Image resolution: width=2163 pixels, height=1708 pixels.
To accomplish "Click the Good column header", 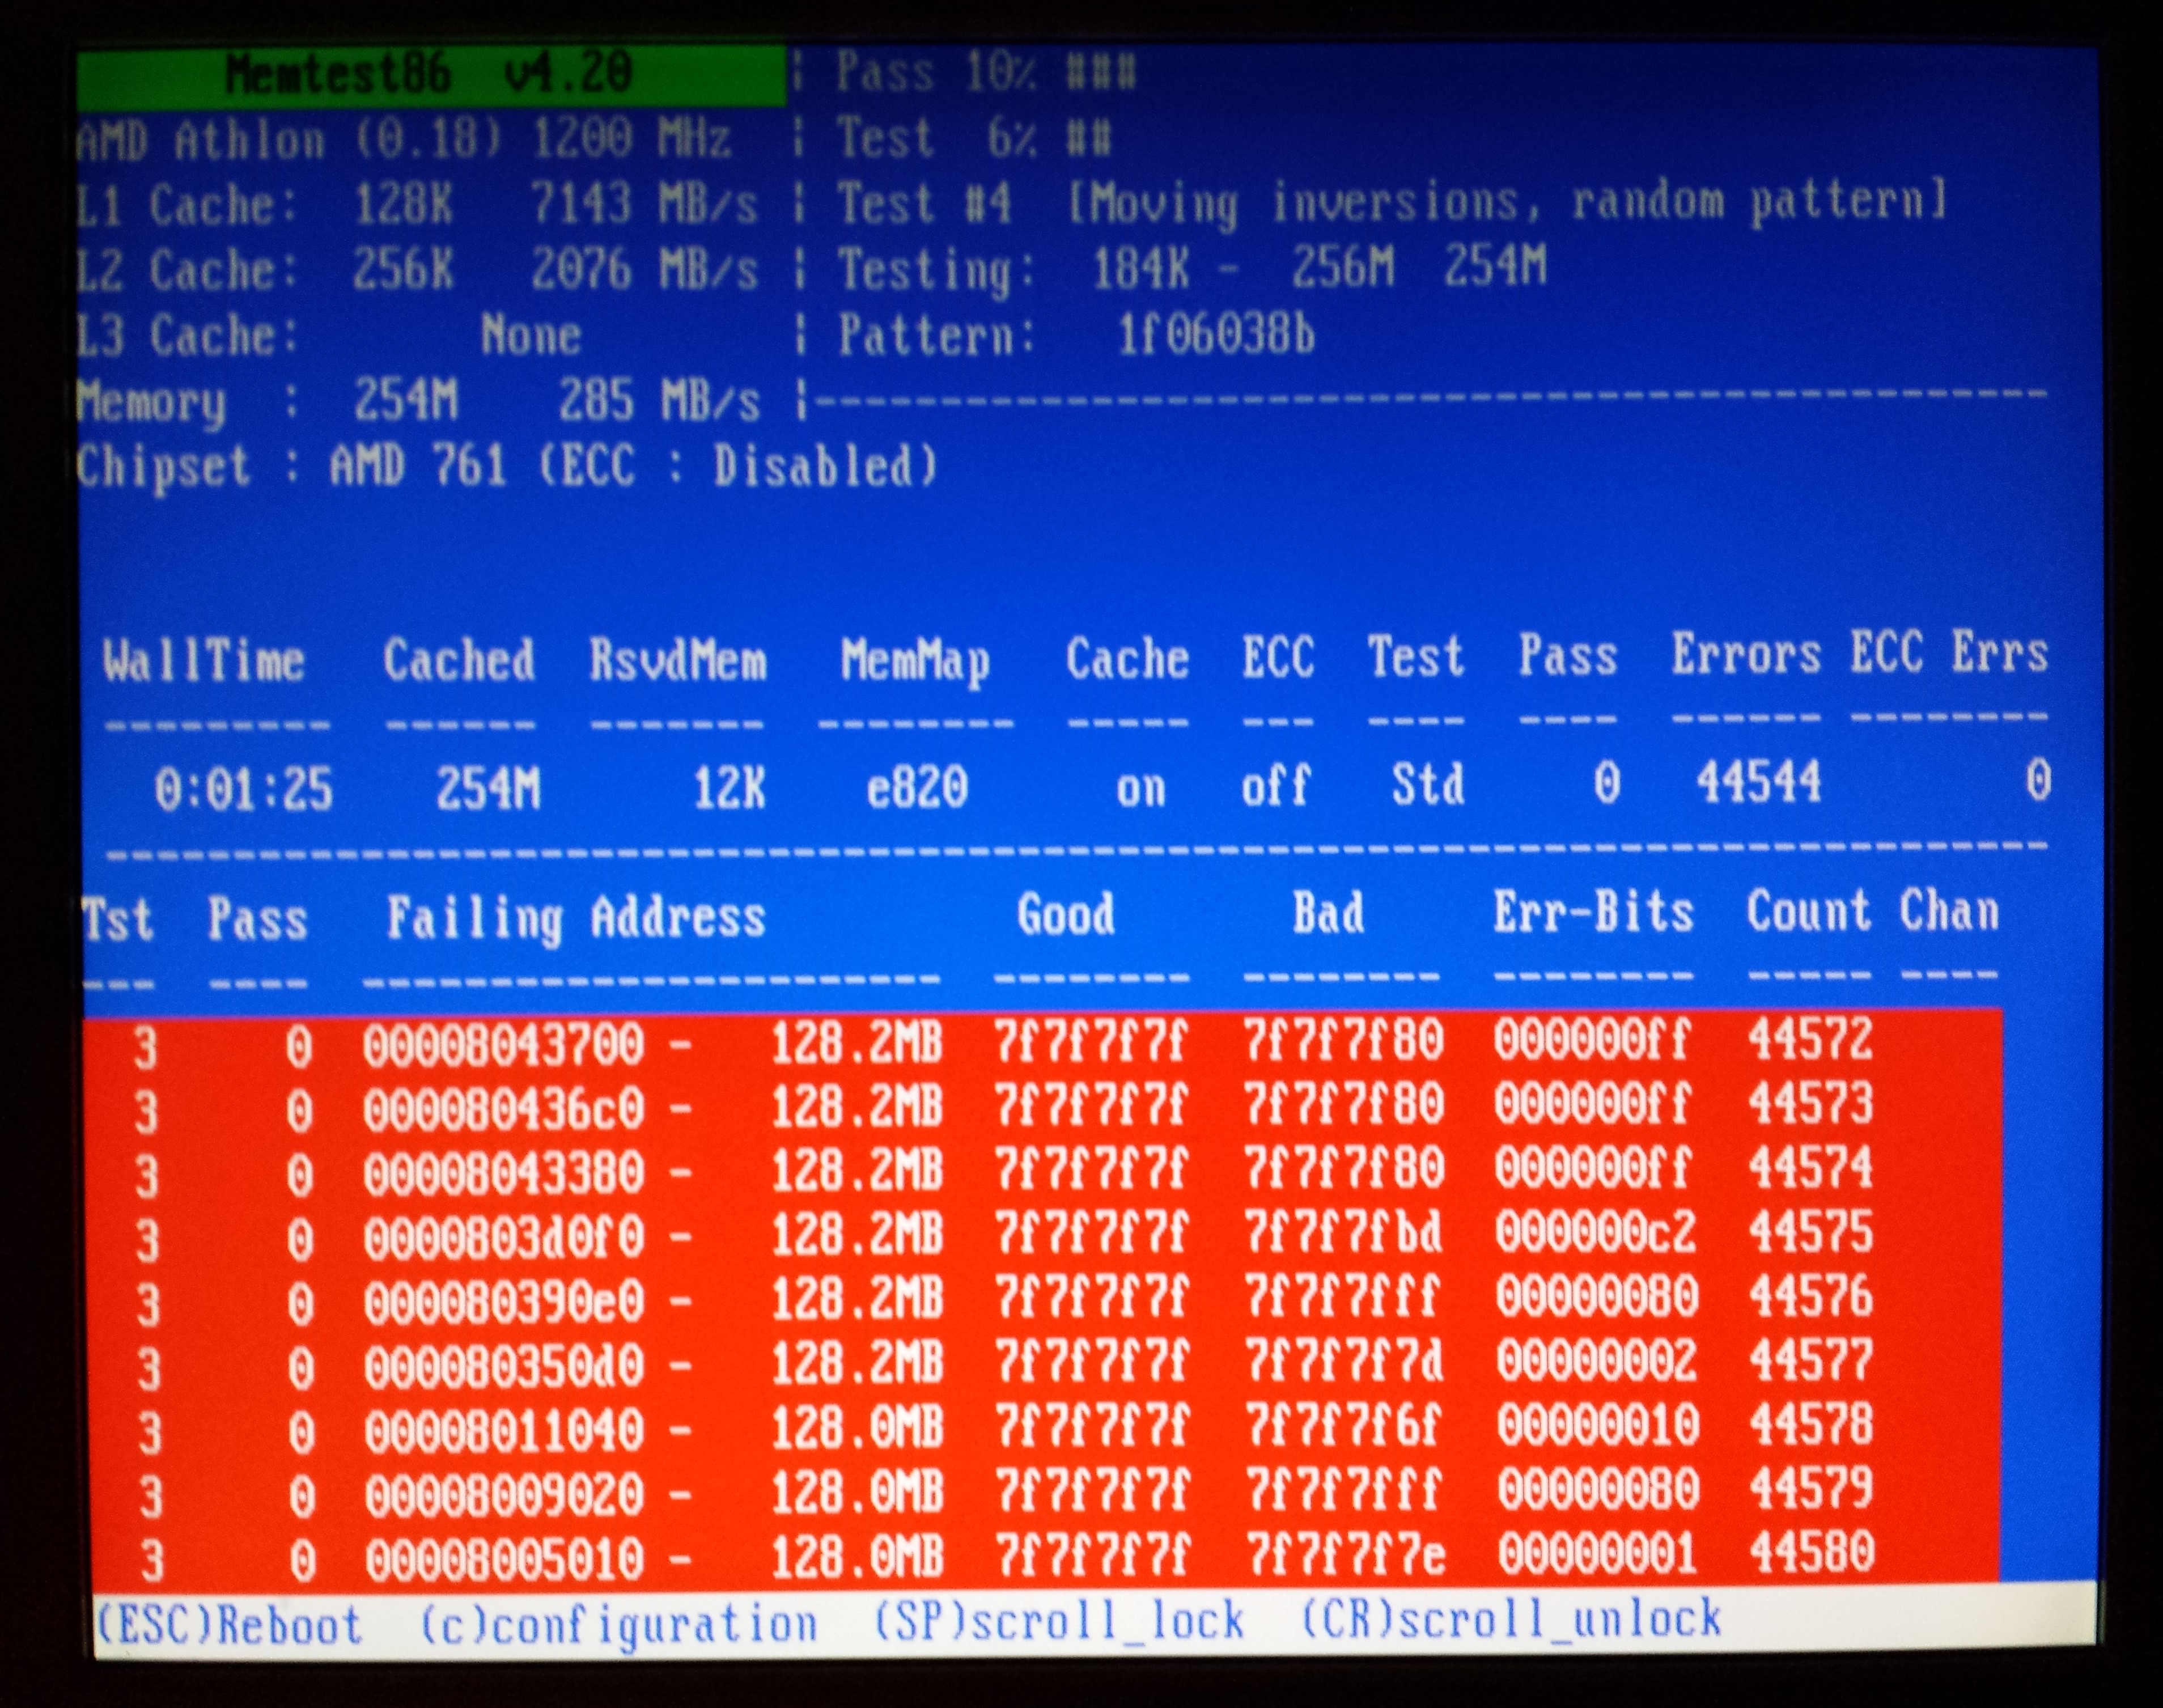I will tap(1066, 914).
